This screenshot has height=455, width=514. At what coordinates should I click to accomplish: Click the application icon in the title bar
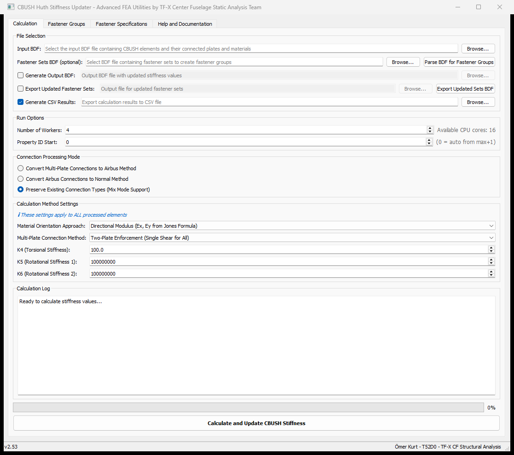(11, 7)
